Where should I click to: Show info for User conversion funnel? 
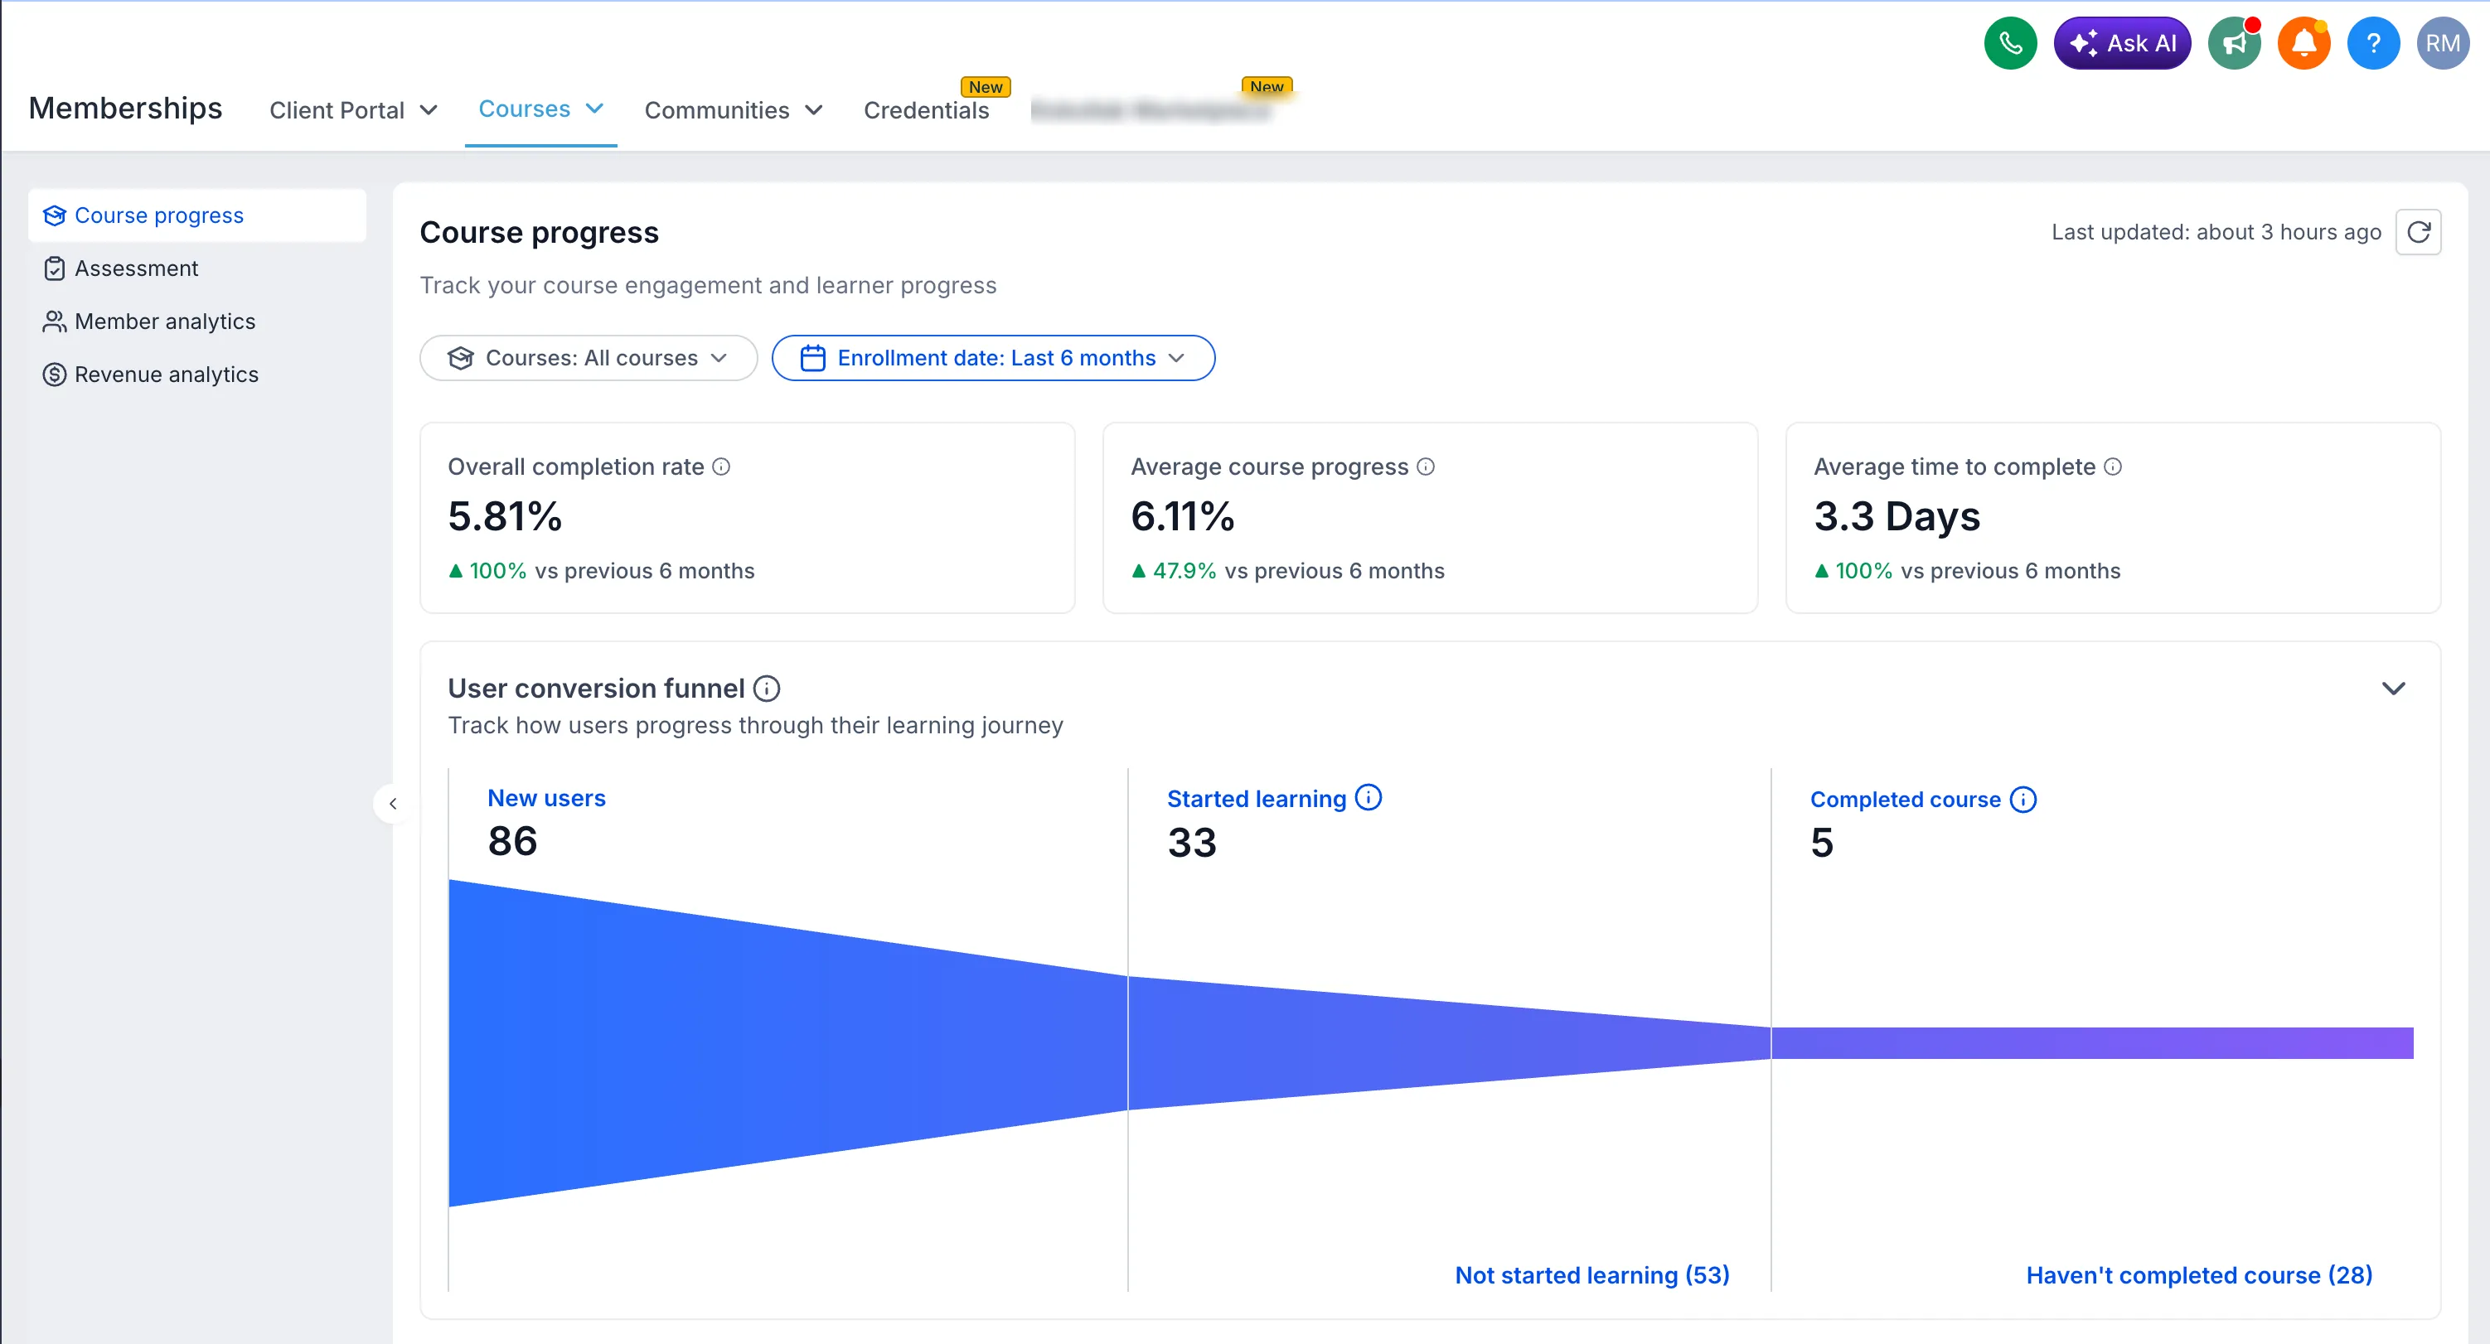coord(767,688)
